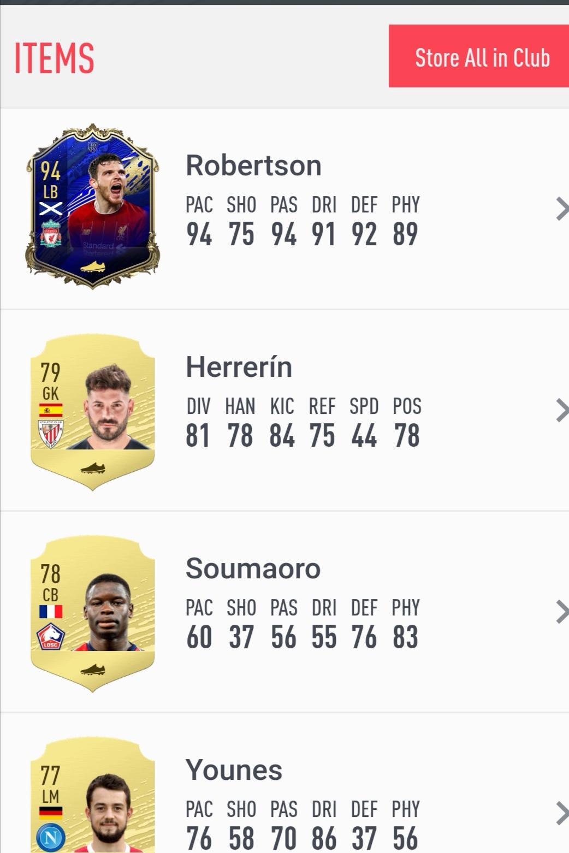Click the Scotland flag on Robertson's card
Screen dimensions: 569x853
(51, 209)
